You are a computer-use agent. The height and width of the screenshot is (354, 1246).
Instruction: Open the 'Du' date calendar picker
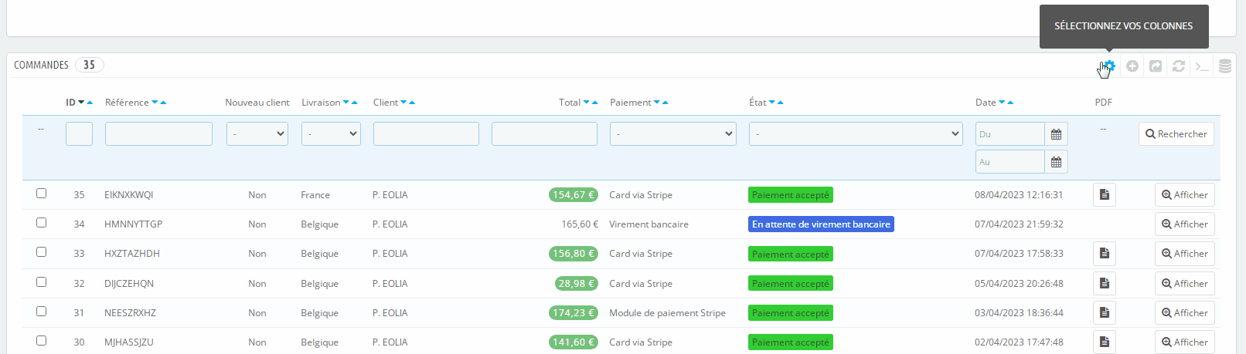click(1056, 134)
